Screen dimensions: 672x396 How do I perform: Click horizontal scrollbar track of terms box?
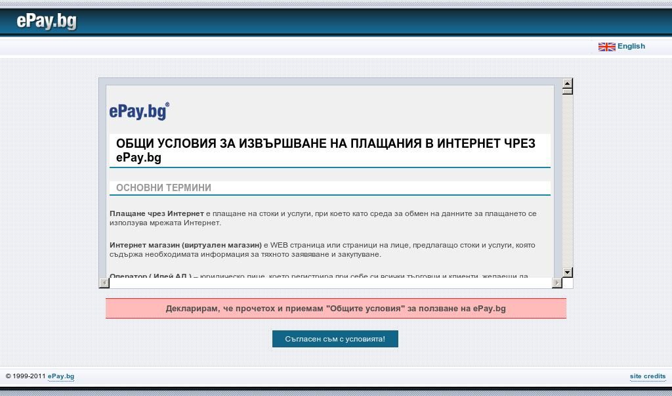click(331, 282)
